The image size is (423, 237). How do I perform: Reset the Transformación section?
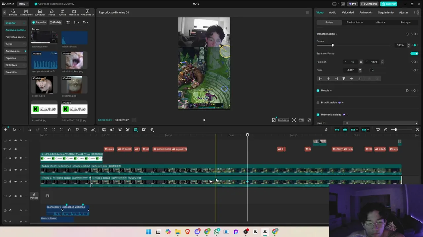coord(407,34)
